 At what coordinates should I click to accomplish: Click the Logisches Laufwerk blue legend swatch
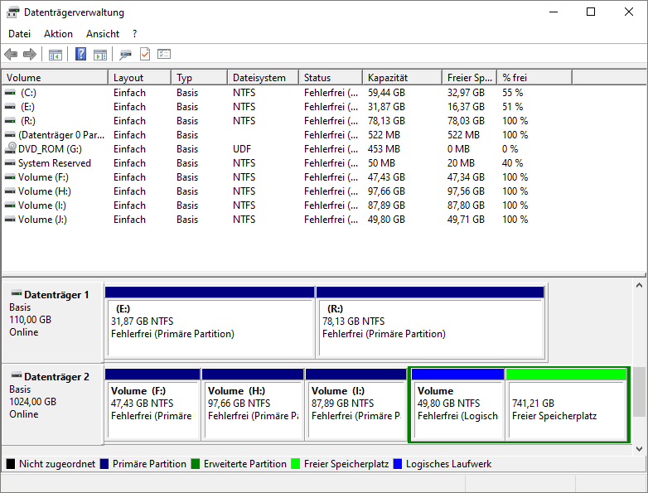click(399, 464)
